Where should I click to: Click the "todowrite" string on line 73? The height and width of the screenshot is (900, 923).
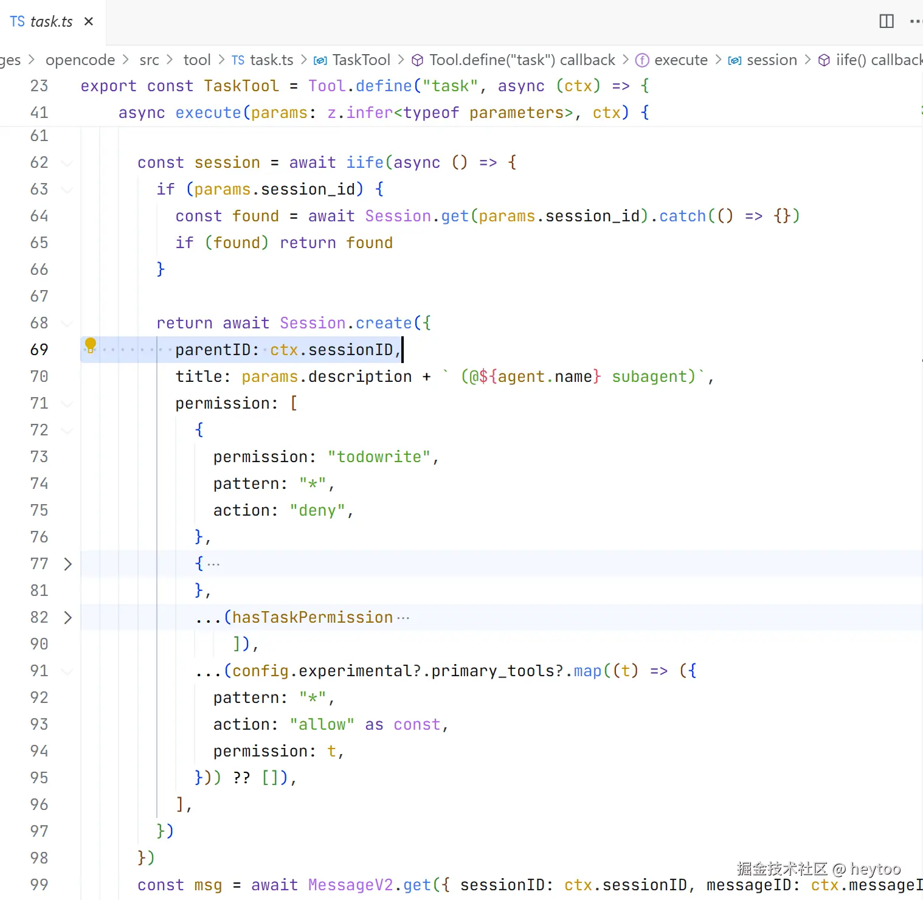pyautogui.click(x=379, y=457)
